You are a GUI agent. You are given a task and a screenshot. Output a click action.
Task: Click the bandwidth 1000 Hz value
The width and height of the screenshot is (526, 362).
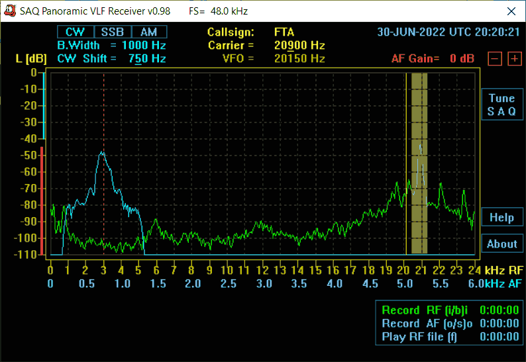[x=143, y=45]
